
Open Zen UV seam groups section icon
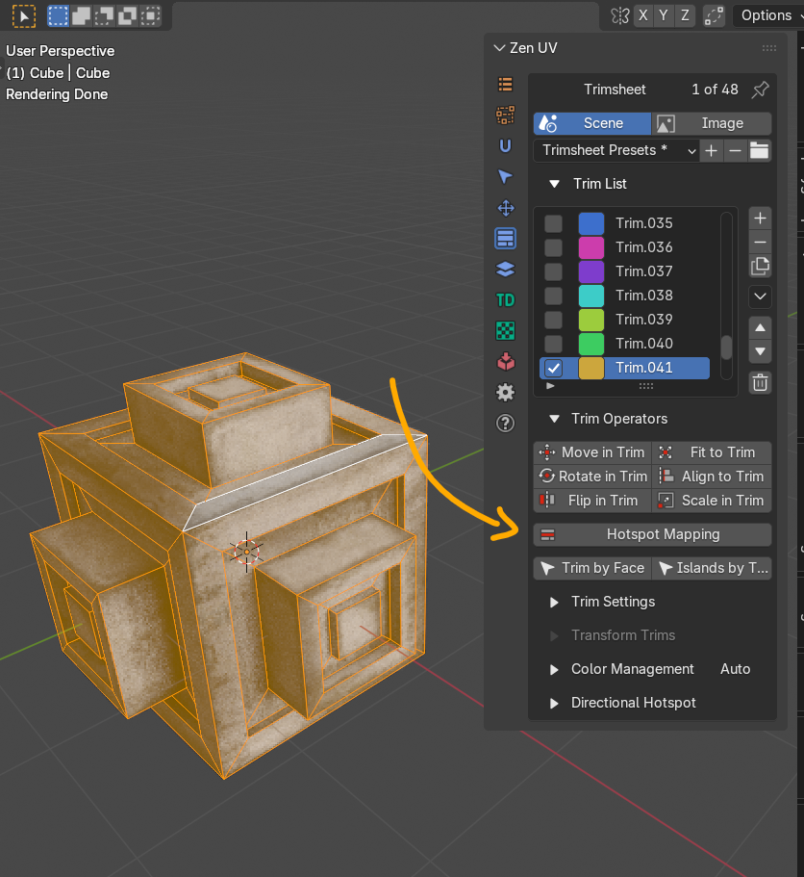click(x=505, y=116)
